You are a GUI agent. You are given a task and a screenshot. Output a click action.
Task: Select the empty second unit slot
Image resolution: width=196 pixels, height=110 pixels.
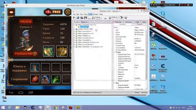[x=45, y=67]
